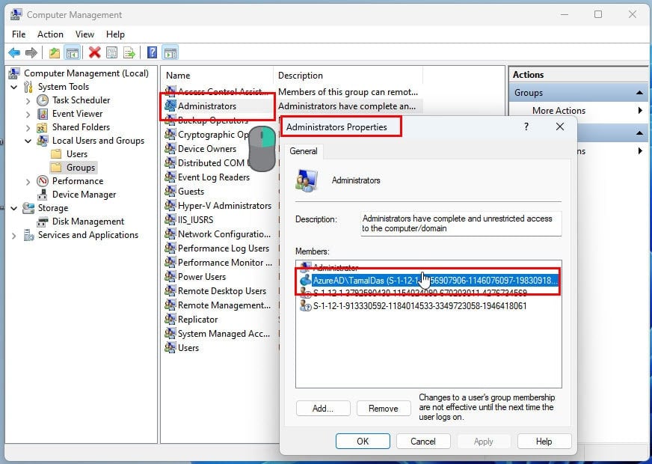Collapse the System Tools node

(14, 87)
